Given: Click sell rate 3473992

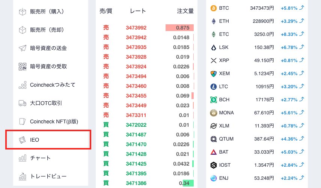Looking at the screenshot, I should pyautogui.click(x=136, y=28).
